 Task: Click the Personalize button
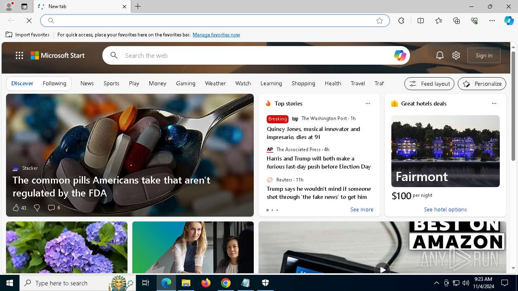point(482,84)
